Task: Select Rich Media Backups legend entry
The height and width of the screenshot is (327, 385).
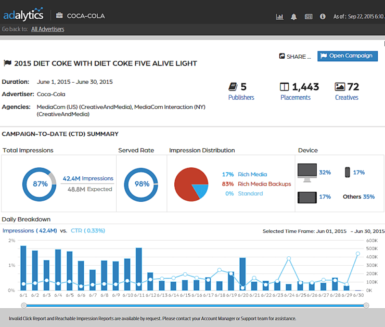Action: 256,184
